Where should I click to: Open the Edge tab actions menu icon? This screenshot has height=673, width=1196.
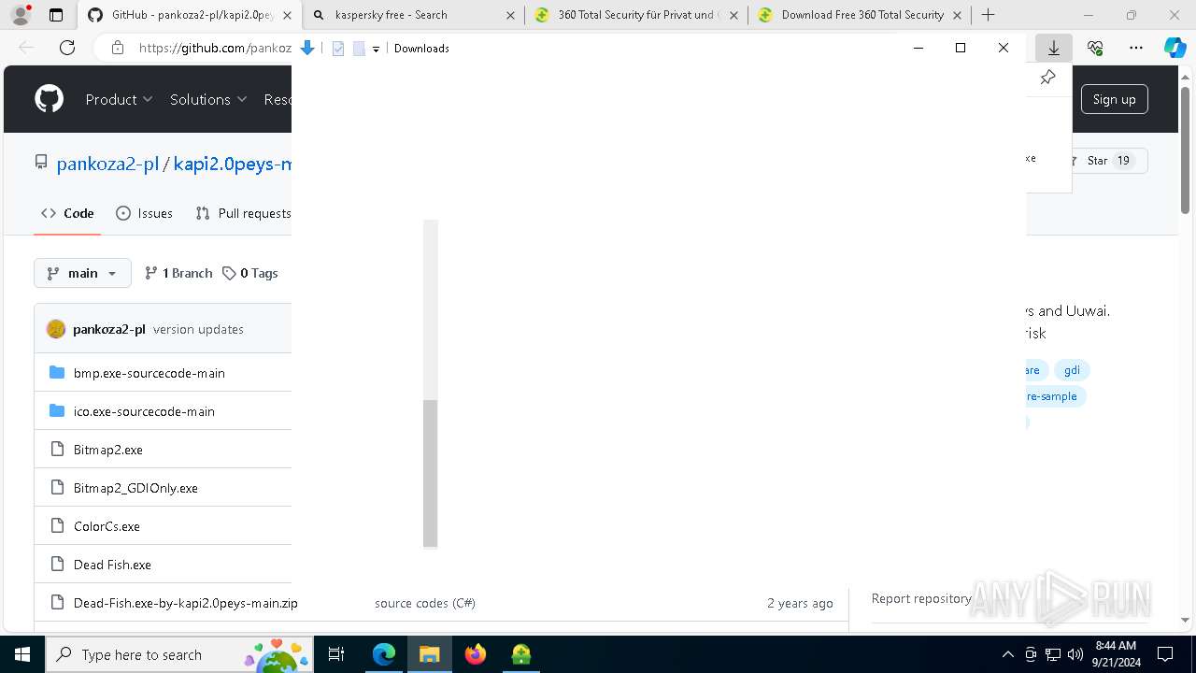[x=56, y=15]
